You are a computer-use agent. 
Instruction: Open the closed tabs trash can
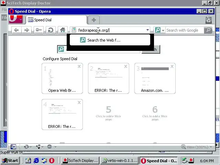(209, 20)
